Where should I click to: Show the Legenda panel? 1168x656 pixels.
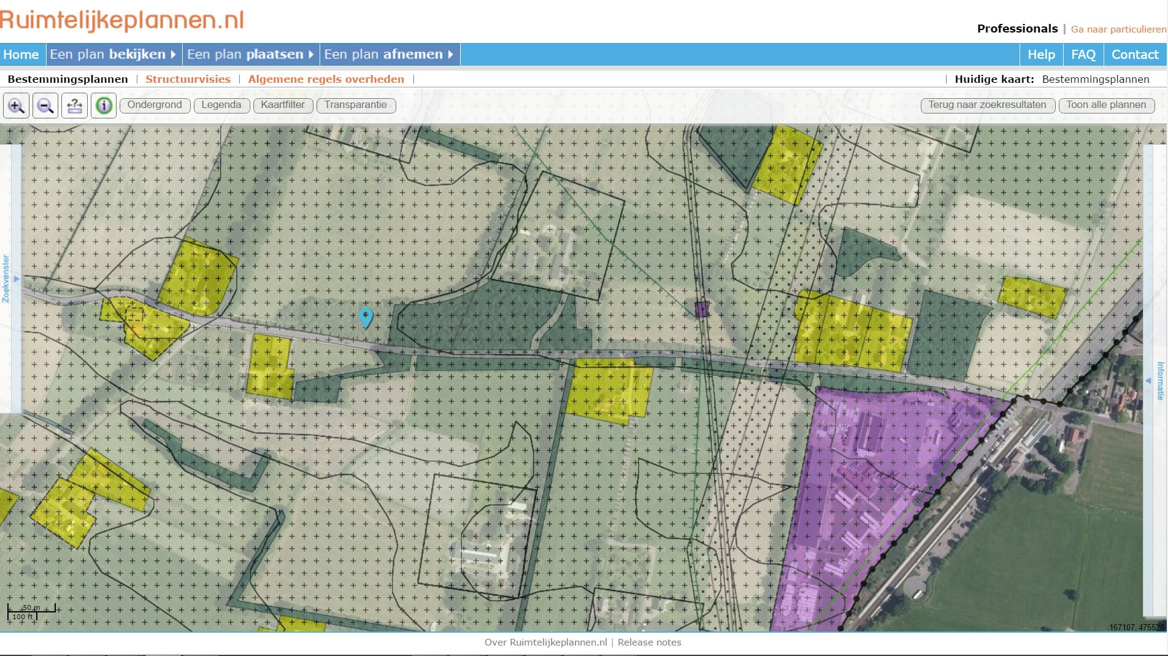[221, 105]
